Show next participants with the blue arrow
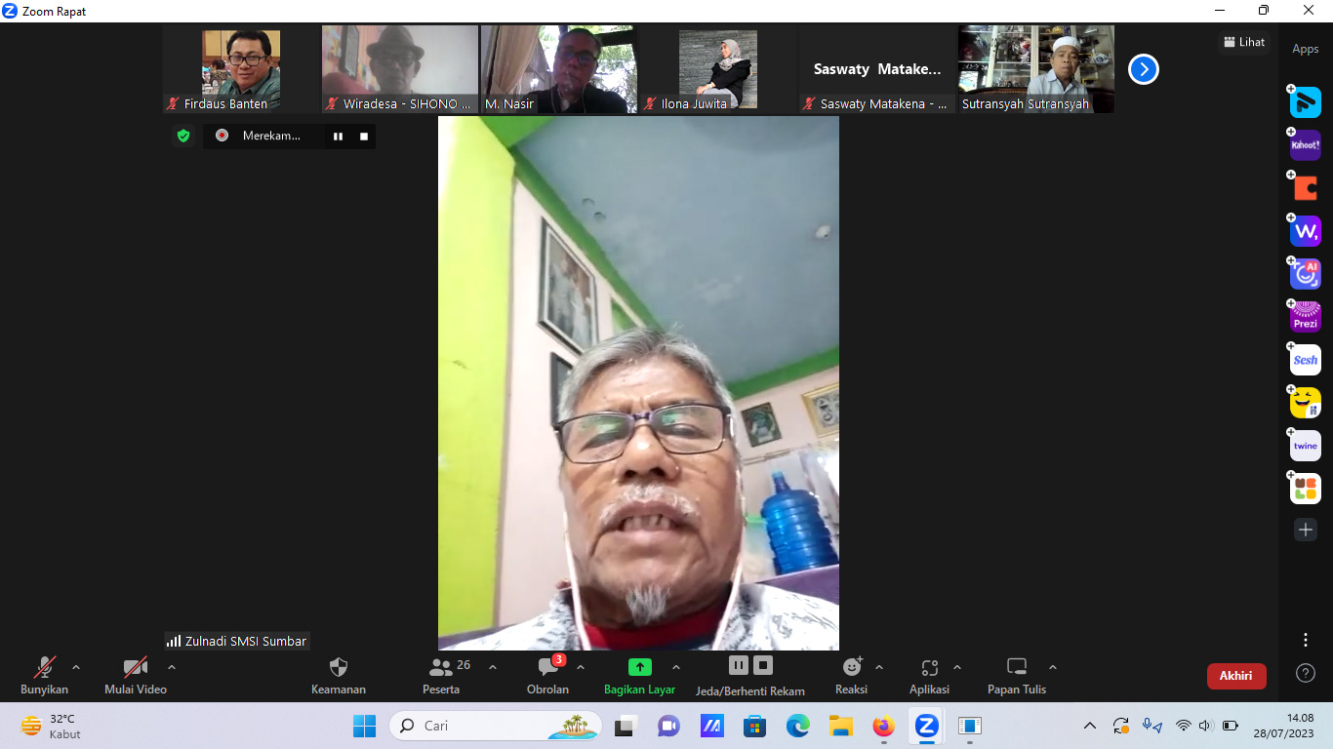This screenshot has width=1333, height=749. 1143,69
